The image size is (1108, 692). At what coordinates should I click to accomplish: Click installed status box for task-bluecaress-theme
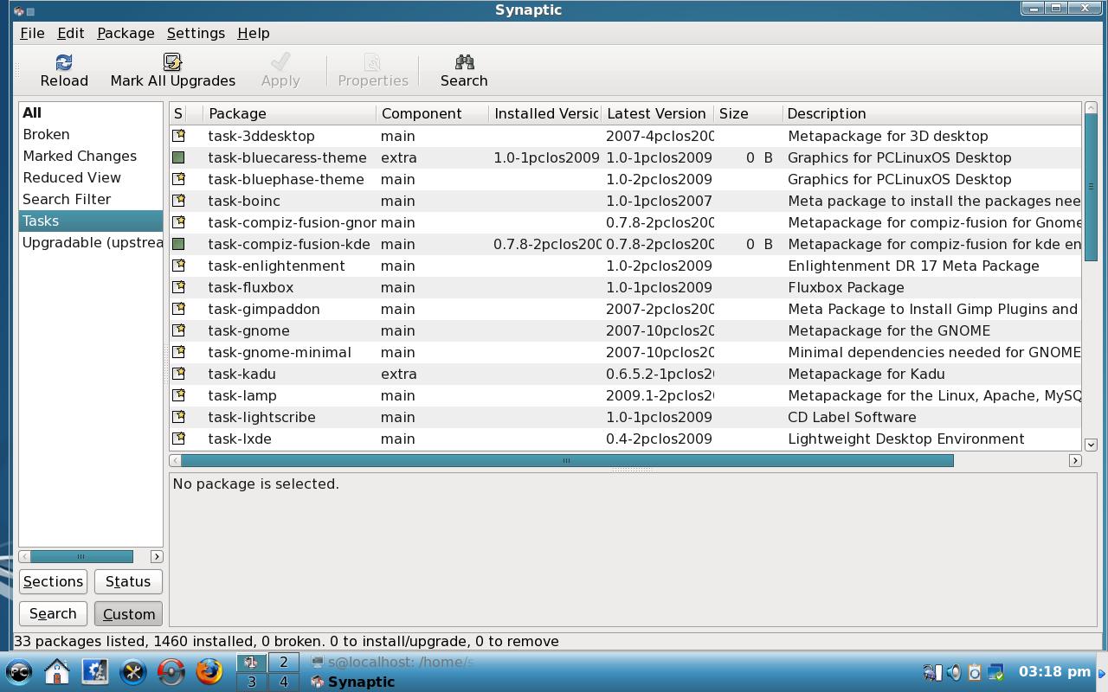(x=178, y=157)
